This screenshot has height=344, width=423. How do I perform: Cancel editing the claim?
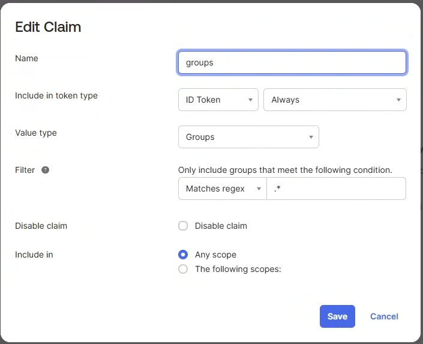point(384,316)
